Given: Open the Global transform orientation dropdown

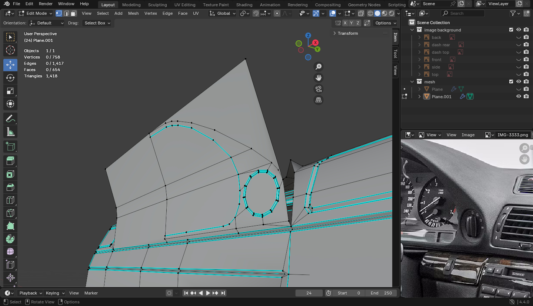Looking at the screenshot, I should (222, 13).
